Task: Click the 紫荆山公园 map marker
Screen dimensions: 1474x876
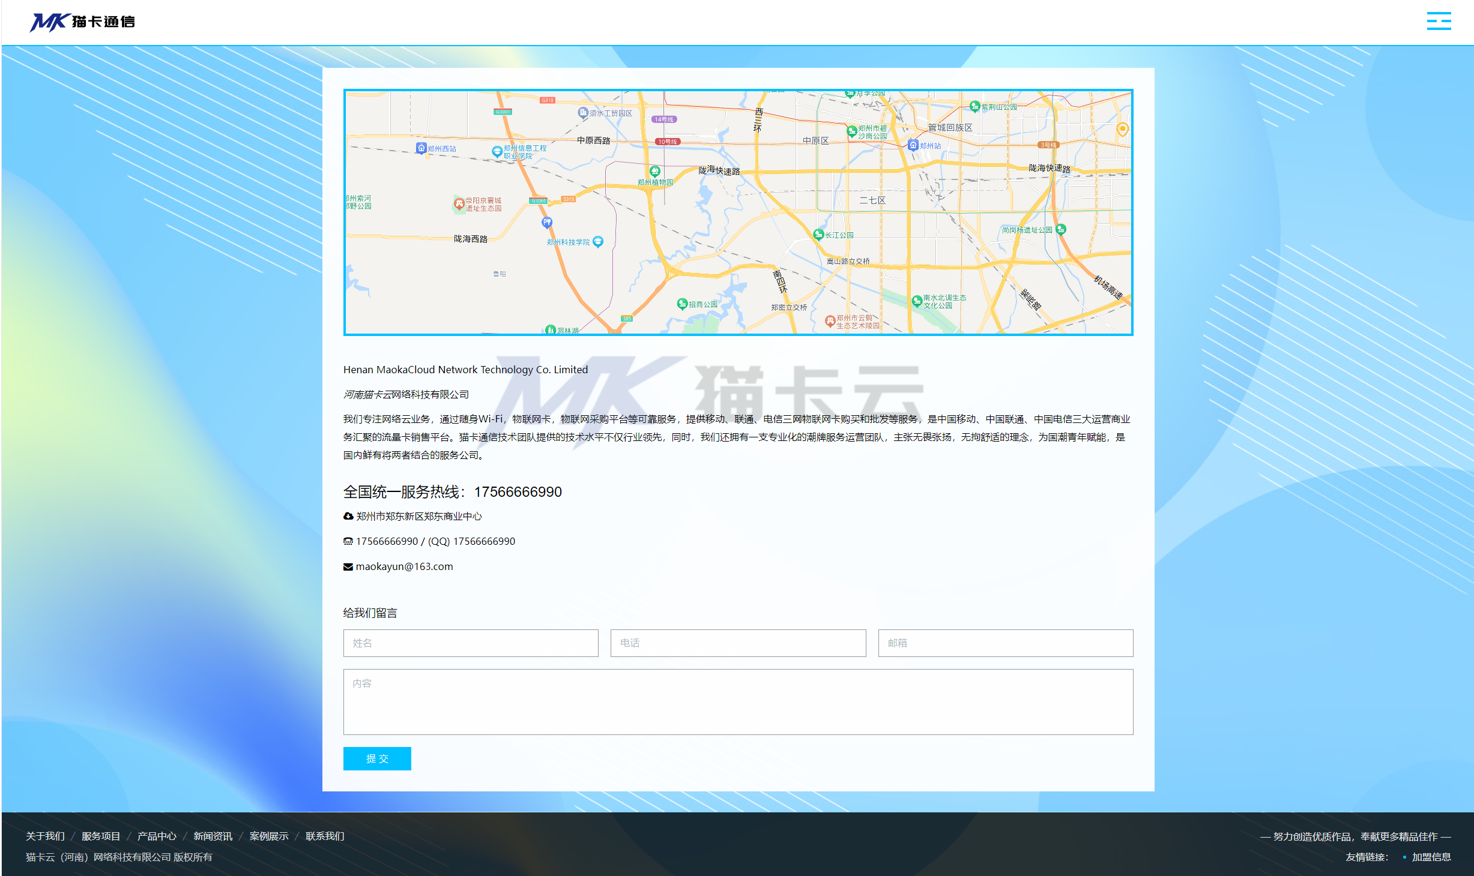Action: pos(974,106)
